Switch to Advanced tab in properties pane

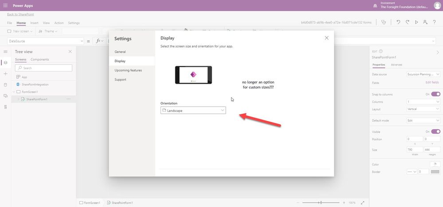[x=396, y=64]
